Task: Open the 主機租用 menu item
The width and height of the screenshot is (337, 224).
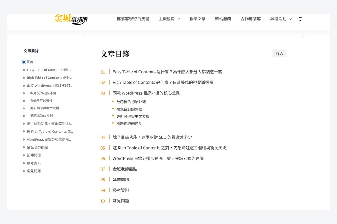Action: 167,19
